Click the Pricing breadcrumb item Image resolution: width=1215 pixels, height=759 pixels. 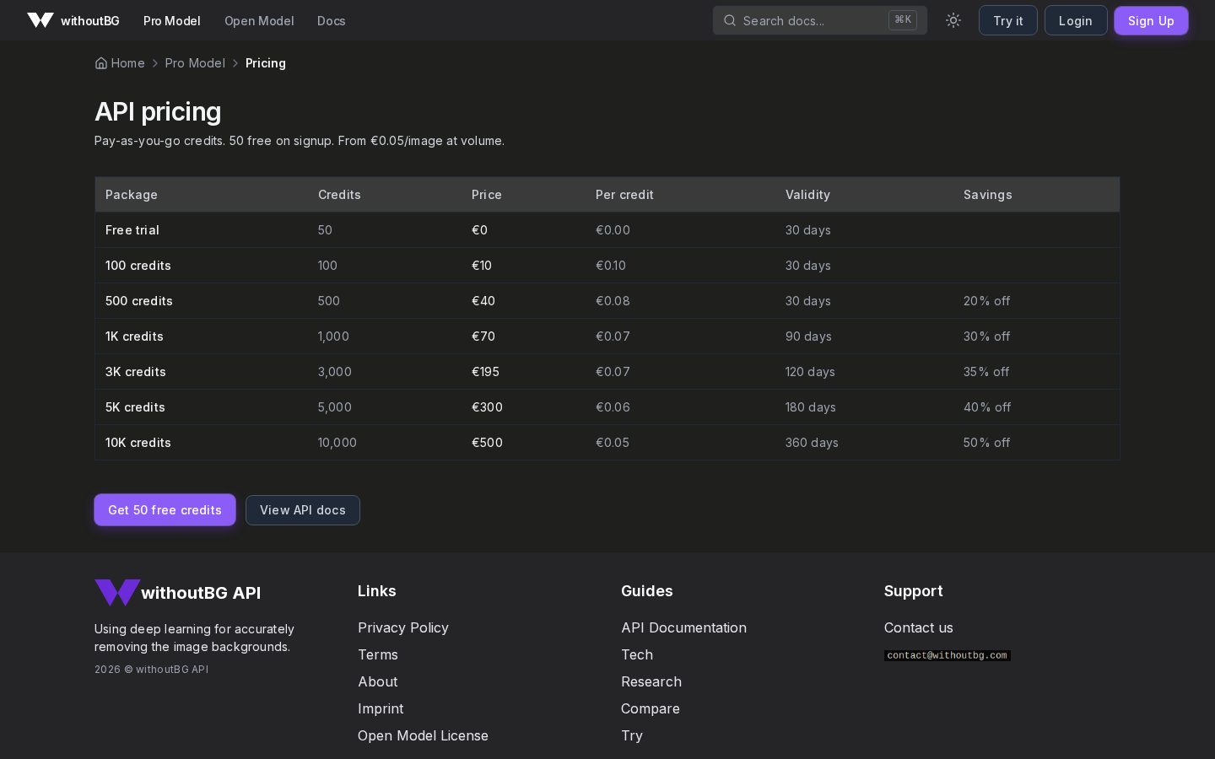point(266,63)
